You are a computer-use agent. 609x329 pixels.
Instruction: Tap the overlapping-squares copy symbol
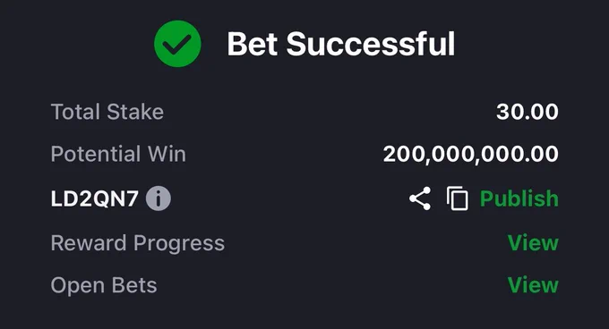pos(457,198)
